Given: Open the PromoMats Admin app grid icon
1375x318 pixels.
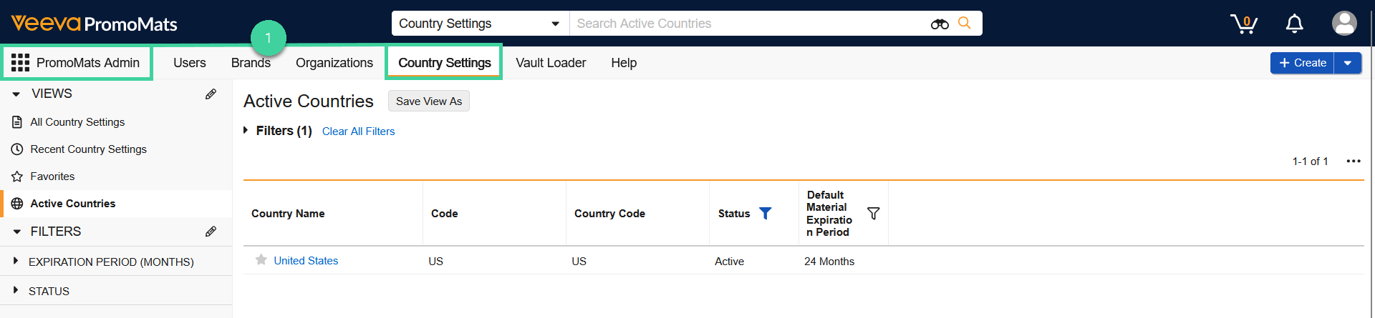Looking at the screenshot, I should coord(20,63).
